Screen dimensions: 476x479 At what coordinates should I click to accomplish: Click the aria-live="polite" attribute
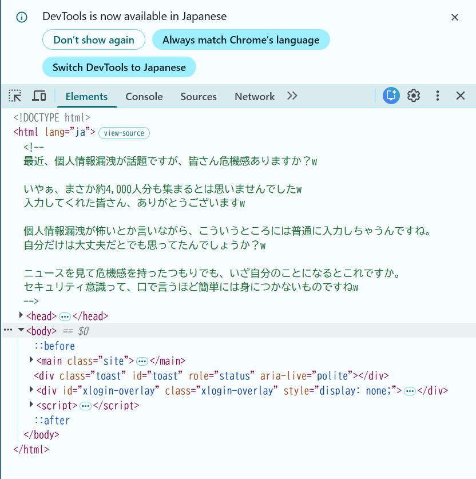click(306, 376)
